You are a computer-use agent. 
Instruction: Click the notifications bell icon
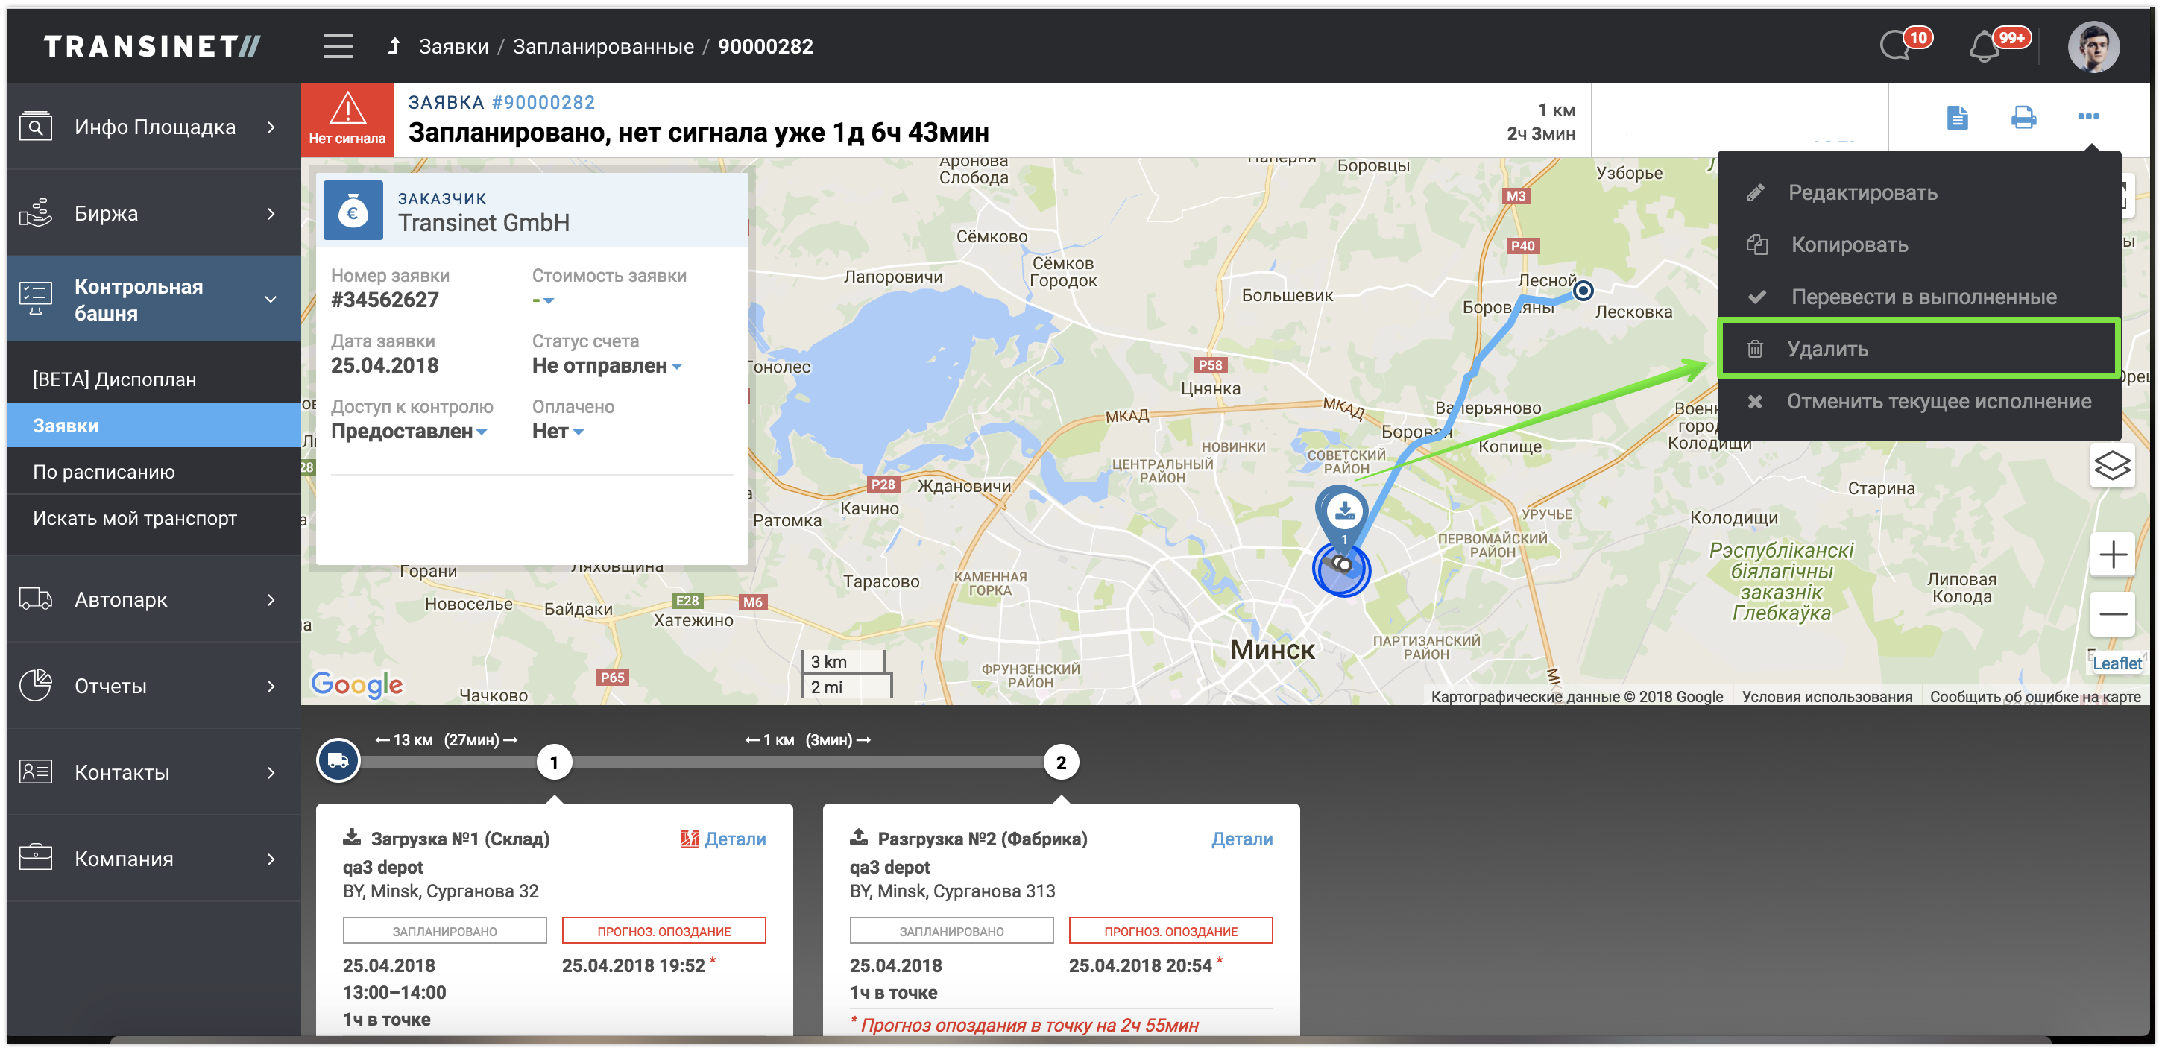click(x=1985, y=46)
